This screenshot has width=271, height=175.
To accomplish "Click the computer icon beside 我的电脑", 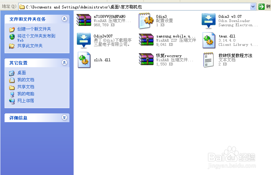I will (x=12, y=94).
